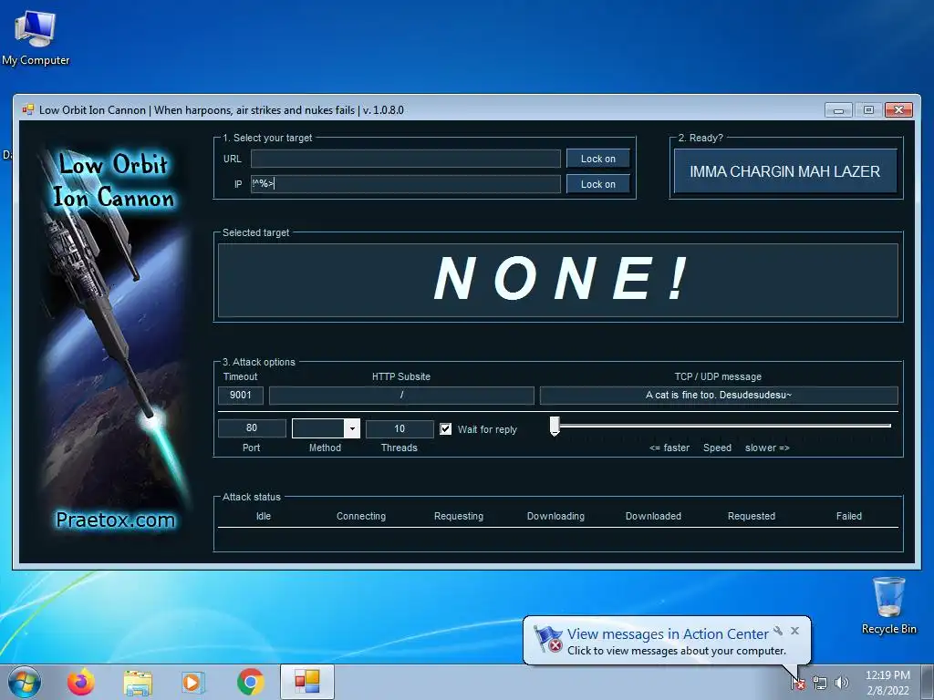Click the speed slider handle
The width and height of the screenshot is (934, 700).
pyautogui.click(x=555, y=427)
